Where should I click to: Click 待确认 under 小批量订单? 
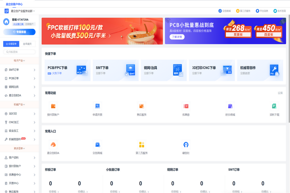pos(144,191)
